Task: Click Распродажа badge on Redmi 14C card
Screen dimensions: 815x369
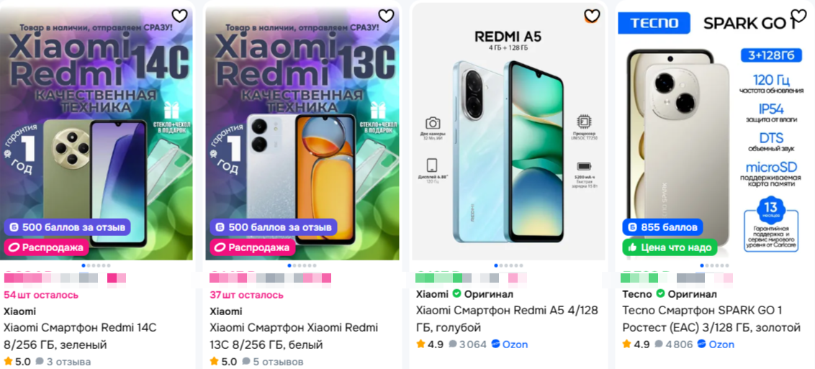Action: click(47, 247)
